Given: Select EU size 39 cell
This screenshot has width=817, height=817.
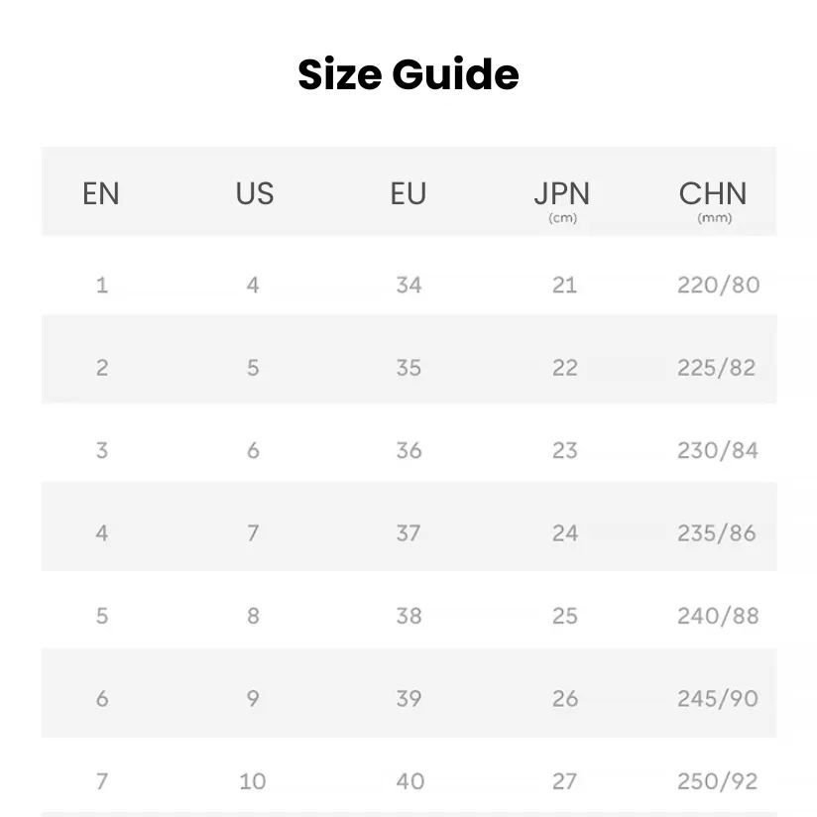Looking at the screenshot, I should point(409,699).
